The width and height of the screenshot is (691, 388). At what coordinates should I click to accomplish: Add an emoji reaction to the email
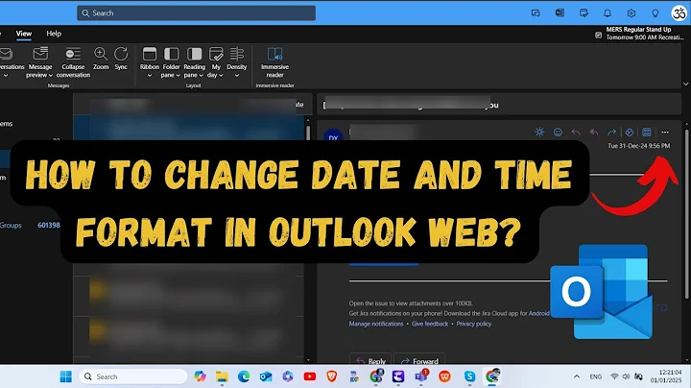pos(558,132)
